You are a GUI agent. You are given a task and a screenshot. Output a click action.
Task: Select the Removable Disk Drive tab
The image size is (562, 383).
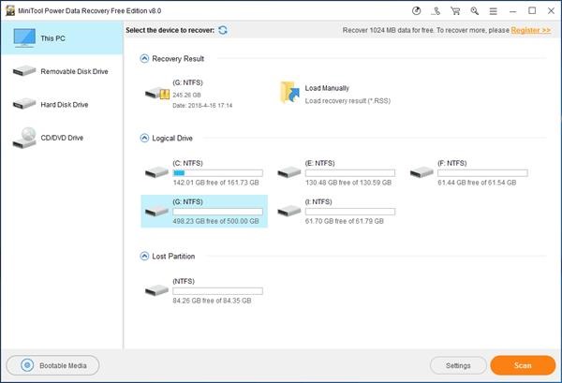click(62, 71)
